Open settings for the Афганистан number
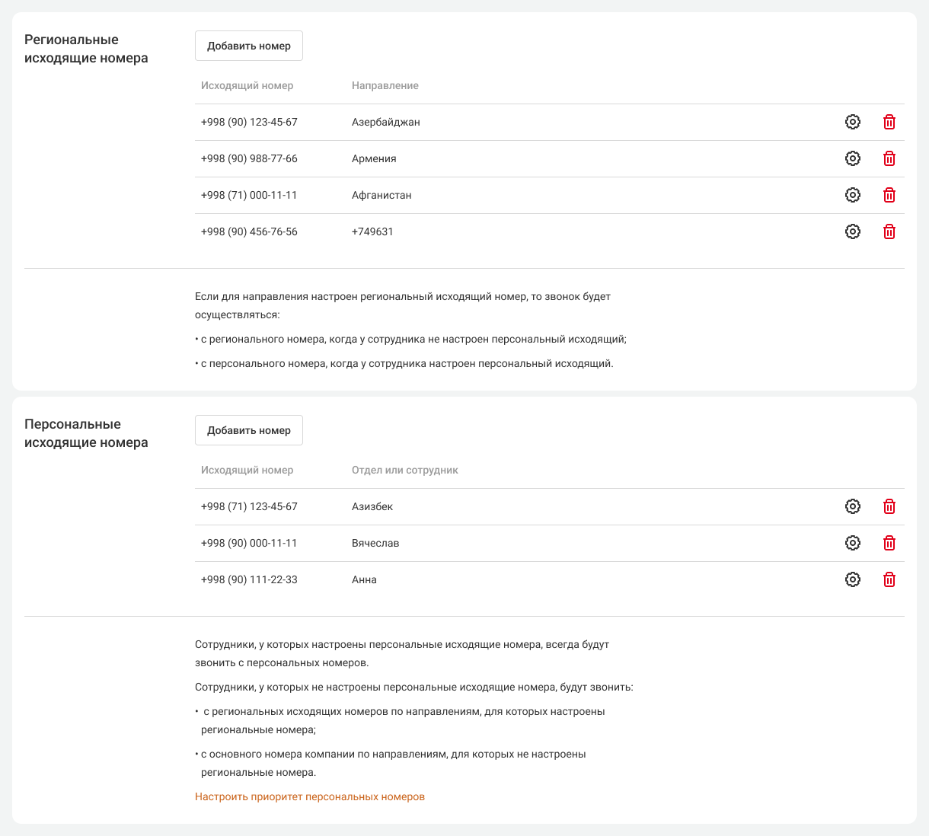929x836 pixels. (x=853, y=195)
